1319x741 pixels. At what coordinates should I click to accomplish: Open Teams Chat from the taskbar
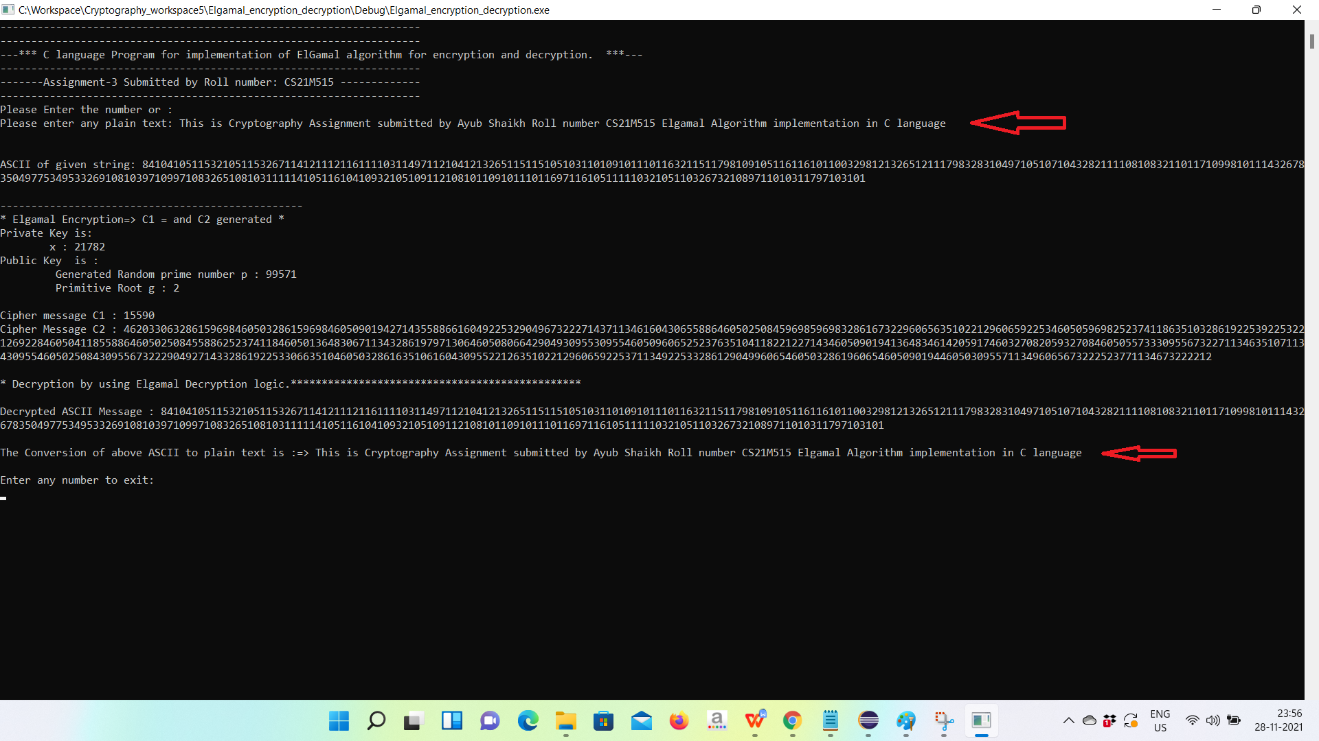pyautogui.click(x=490, y=721)
